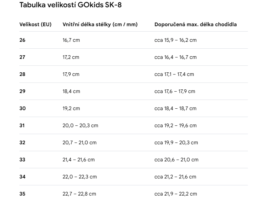Select size 35 row label

22,194
